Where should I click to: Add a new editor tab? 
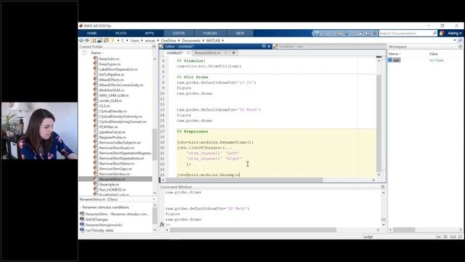click(234, 53)
